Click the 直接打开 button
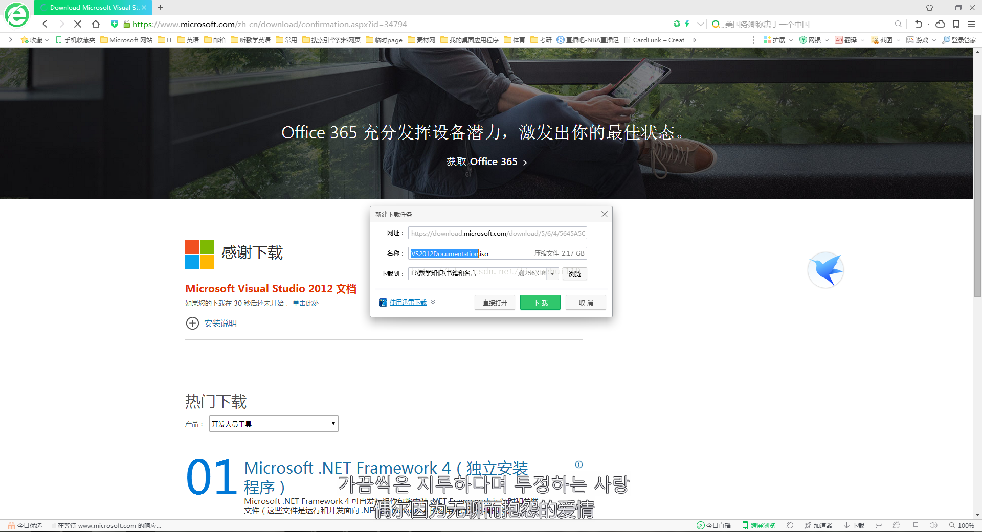 (x=495, y=303)
